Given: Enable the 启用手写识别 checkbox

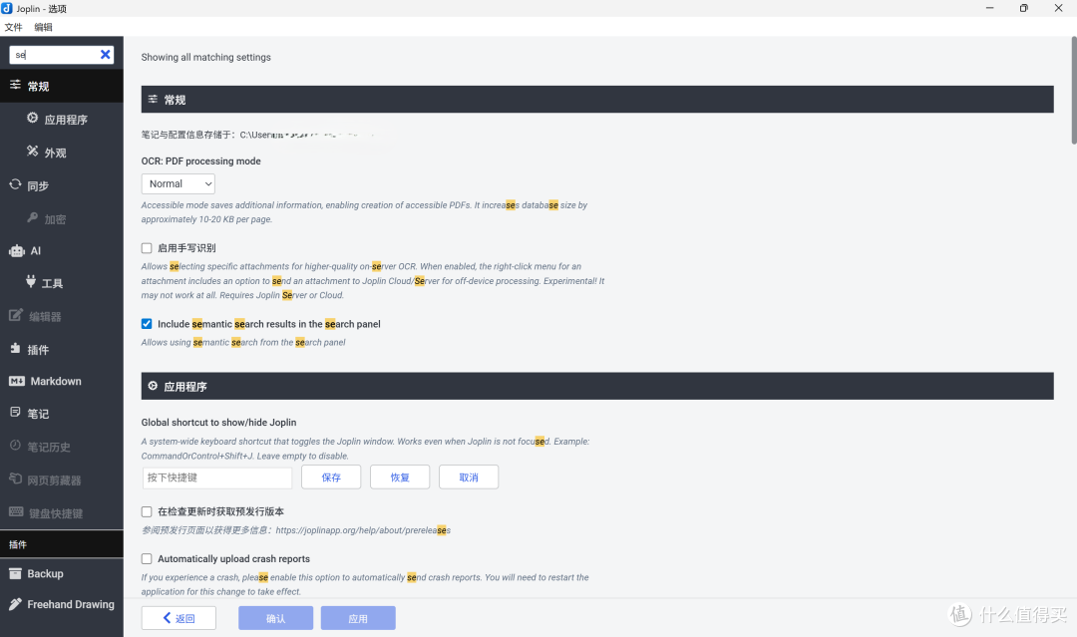Looking at the screenshot, I should [147, 248].
